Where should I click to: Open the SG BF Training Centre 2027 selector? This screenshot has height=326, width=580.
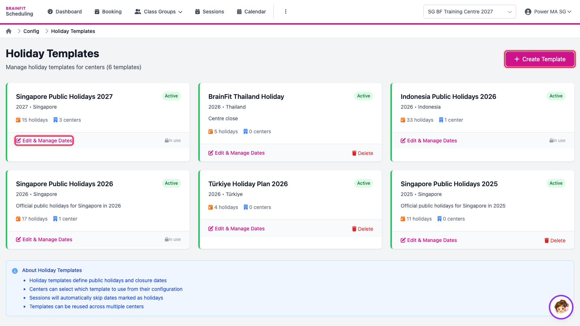coord(469,12)
